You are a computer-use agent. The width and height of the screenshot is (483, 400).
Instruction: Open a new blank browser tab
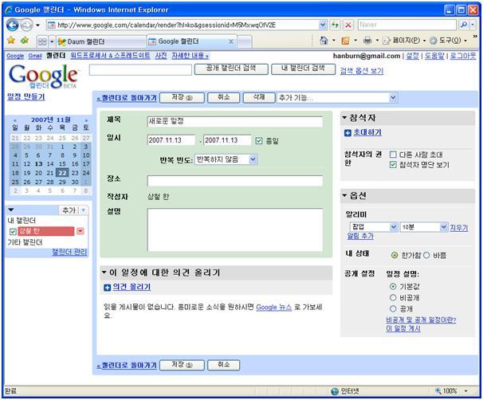(245, 41)
